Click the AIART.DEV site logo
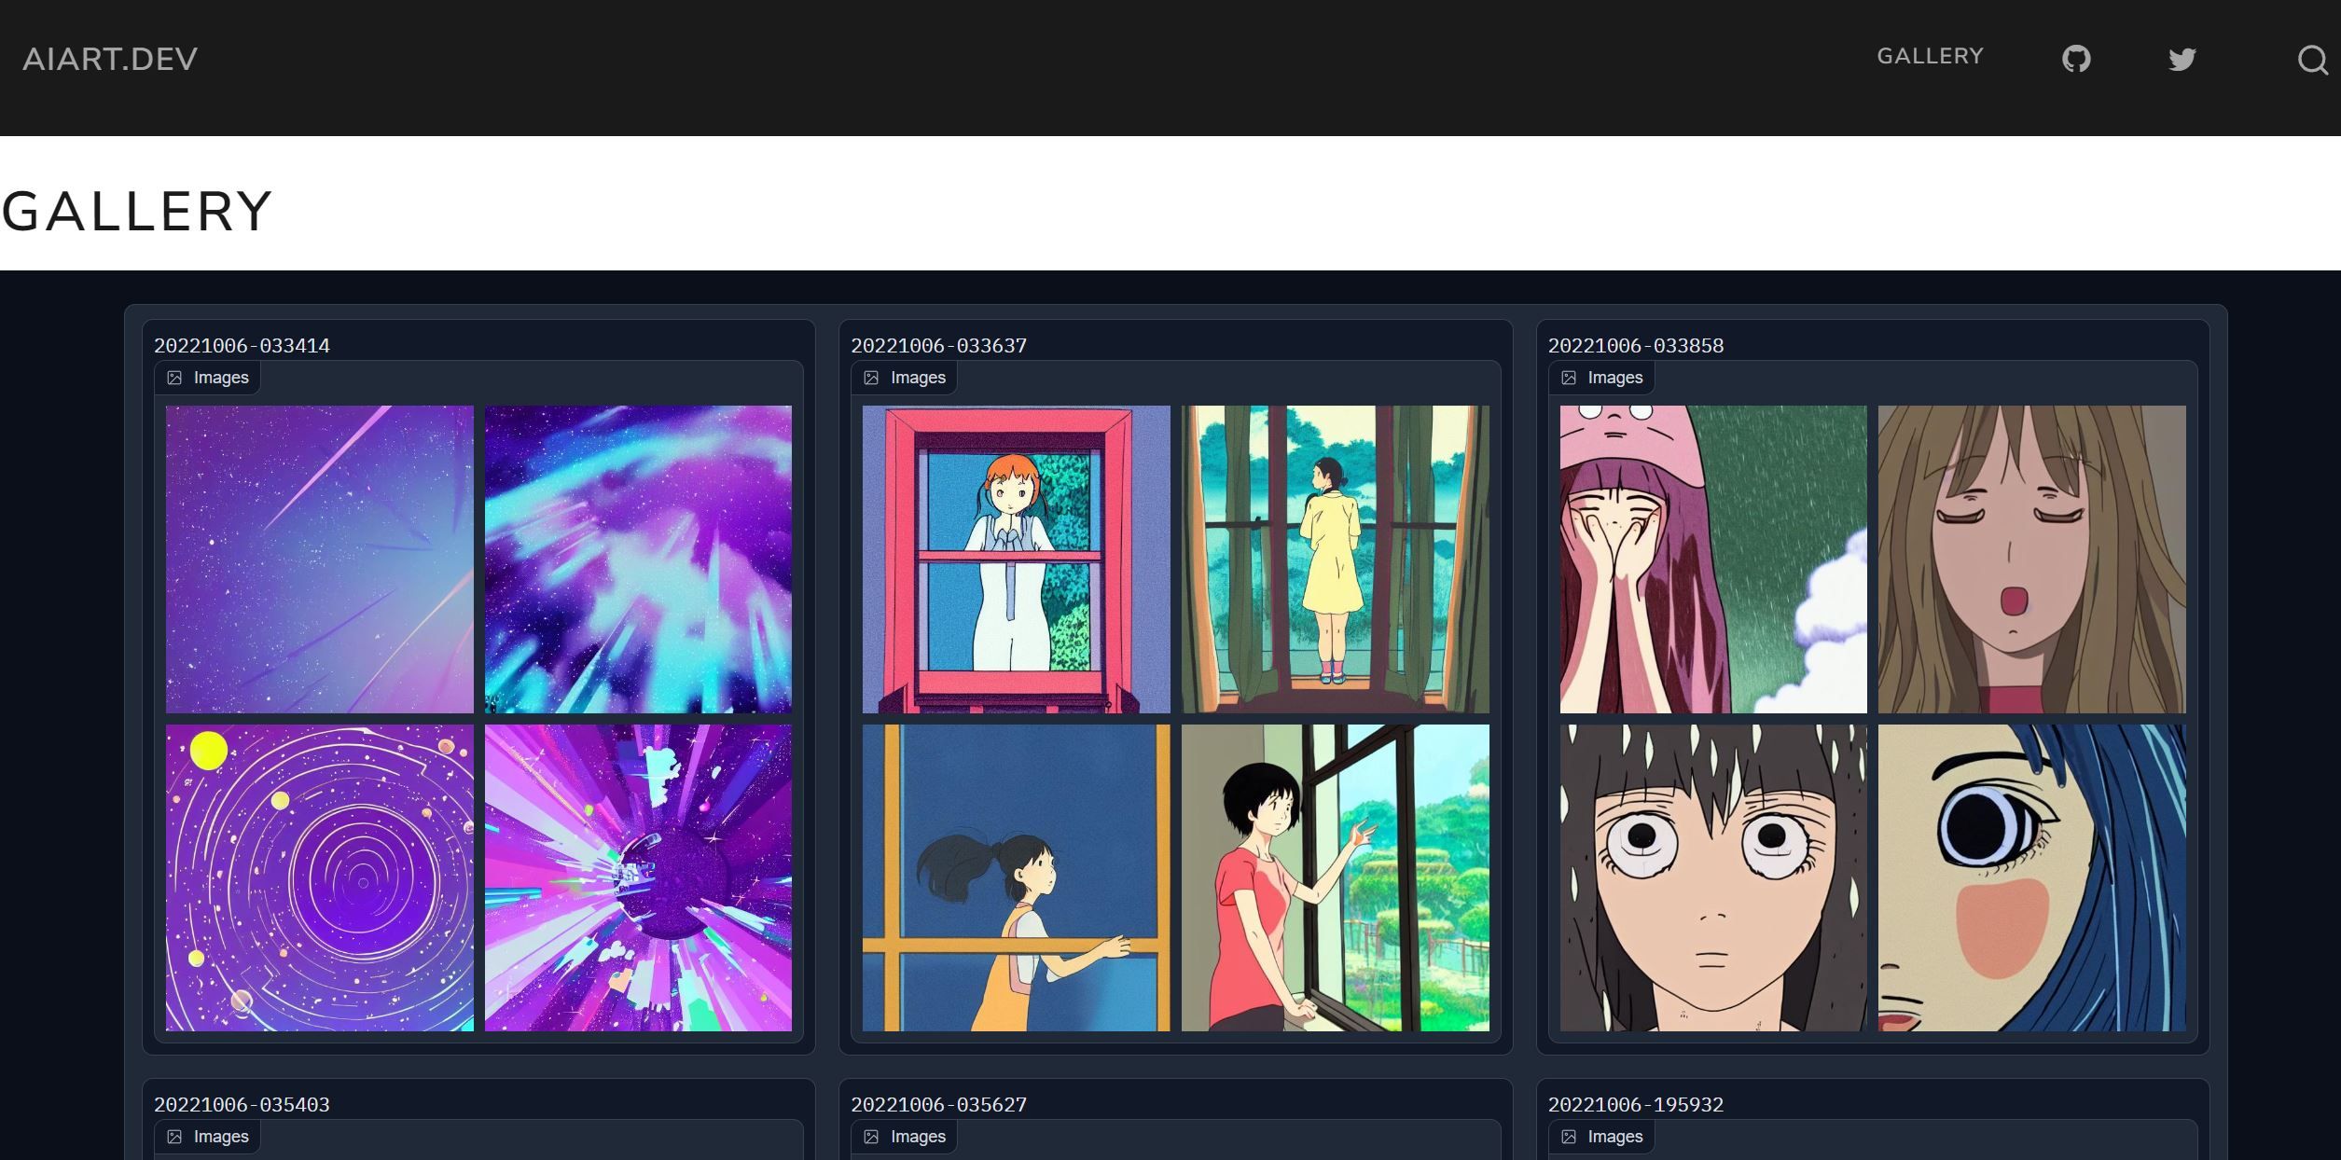This screenshot has width=2341, height=1160. point(109,58)
